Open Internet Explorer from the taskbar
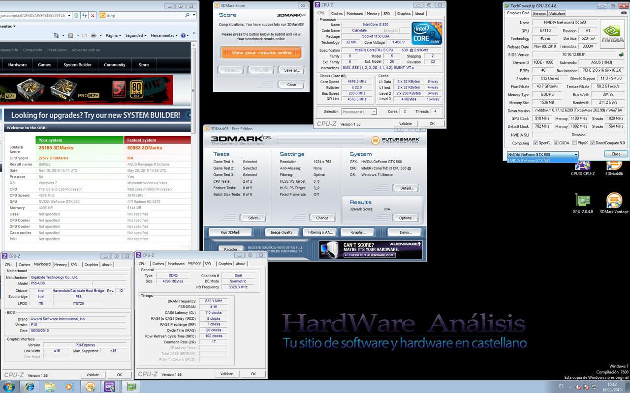630x393 pixels. pyautogui.click(x=30, y=387)
